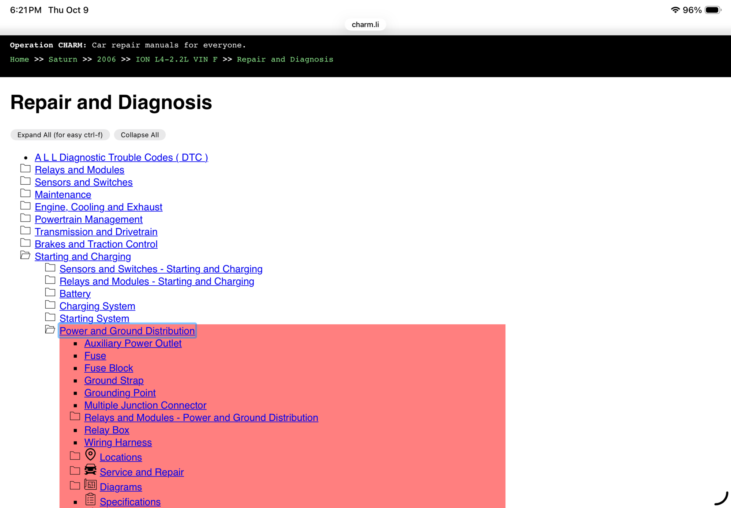The height and width of the screenshot is (508, 731).
Task: Click the folder icon next to Battery
Action: pos(50,293)
